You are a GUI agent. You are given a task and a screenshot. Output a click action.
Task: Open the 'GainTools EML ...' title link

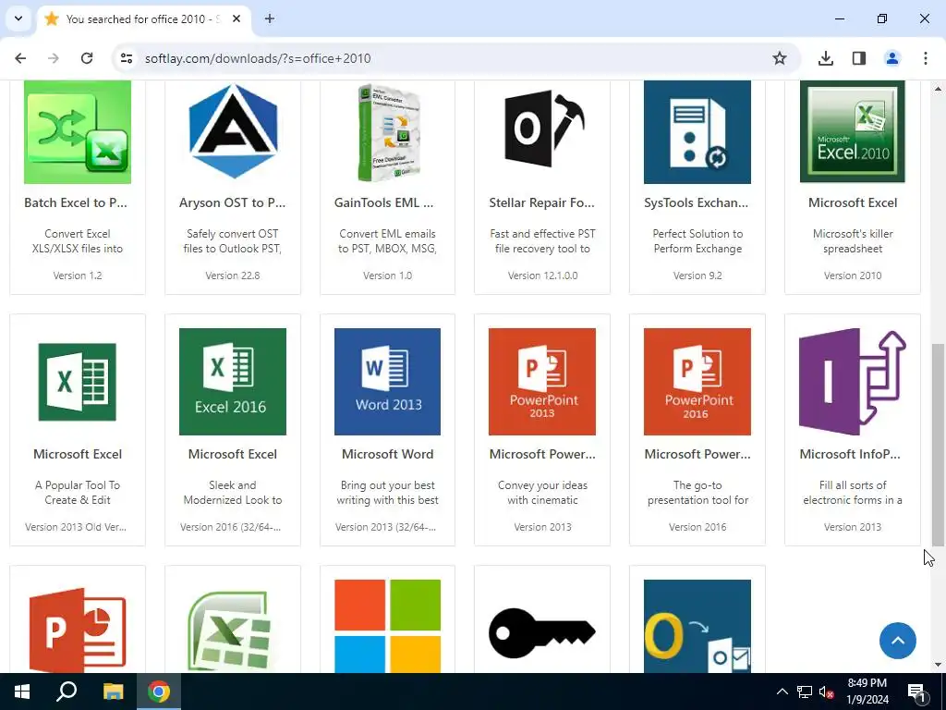[384, 202]
